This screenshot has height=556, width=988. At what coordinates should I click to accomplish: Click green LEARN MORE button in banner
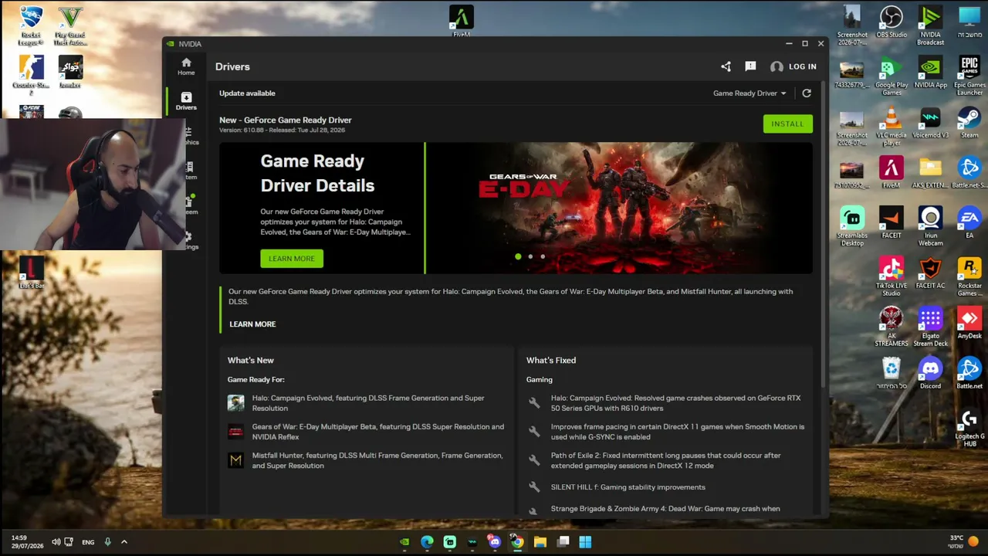[292, 259]
